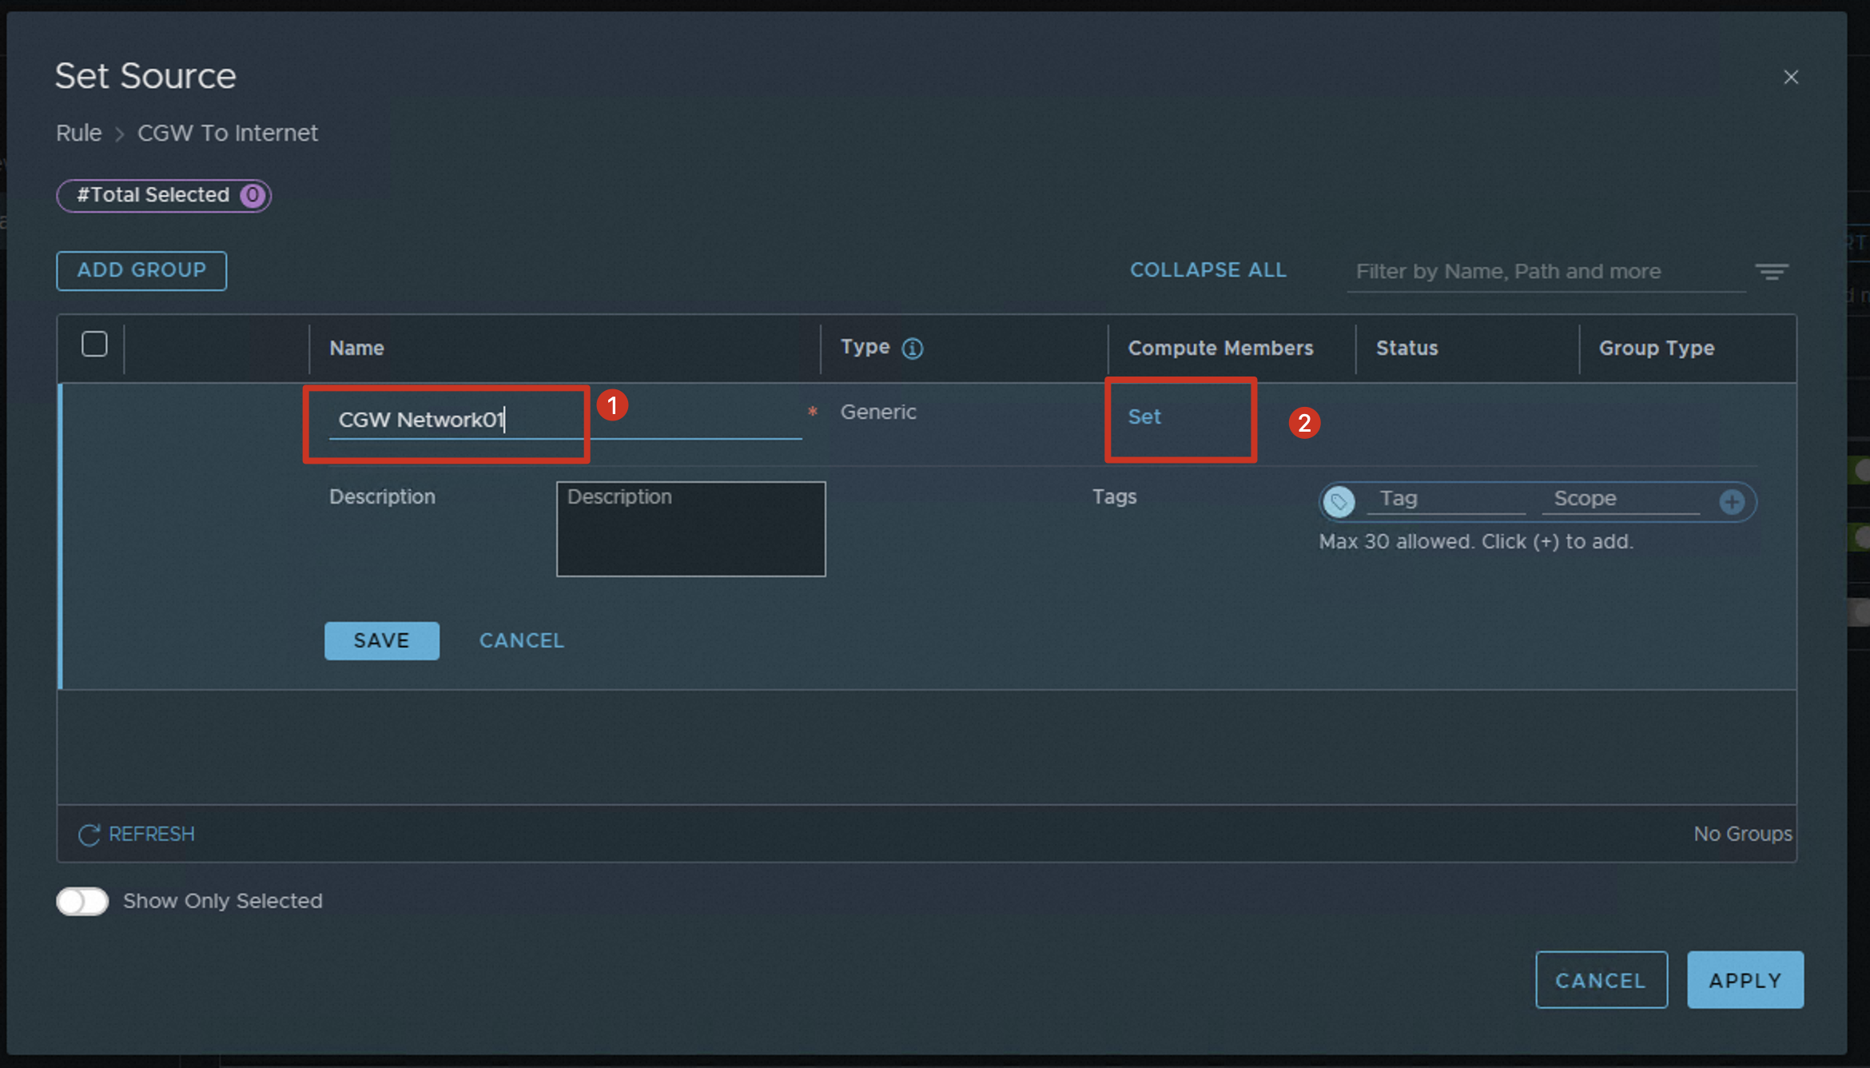The image size is (1870, 1068).
Task: Click the Name column header
Action: coord(356,349)
